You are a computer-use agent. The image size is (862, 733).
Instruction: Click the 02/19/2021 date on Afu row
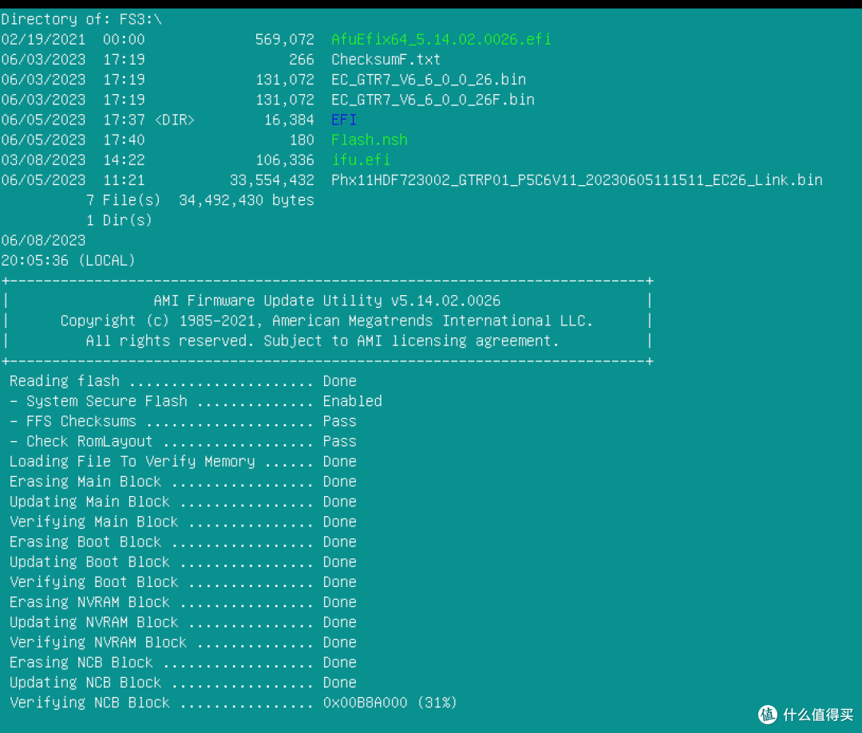pos(43,40)
